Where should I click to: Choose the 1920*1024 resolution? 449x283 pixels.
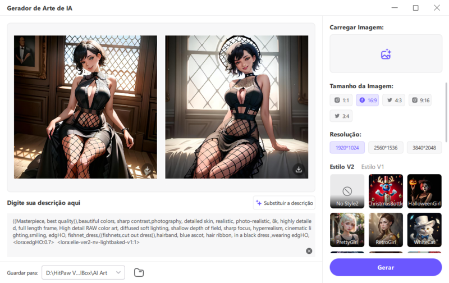tap(347, 148)
